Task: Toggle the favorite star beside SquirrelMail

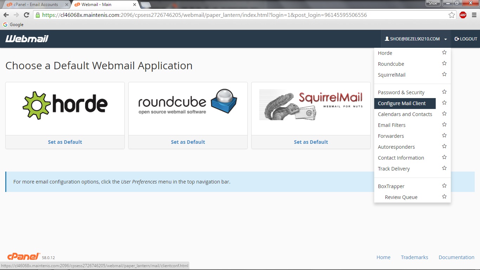Action: click(x=444, y=74)
